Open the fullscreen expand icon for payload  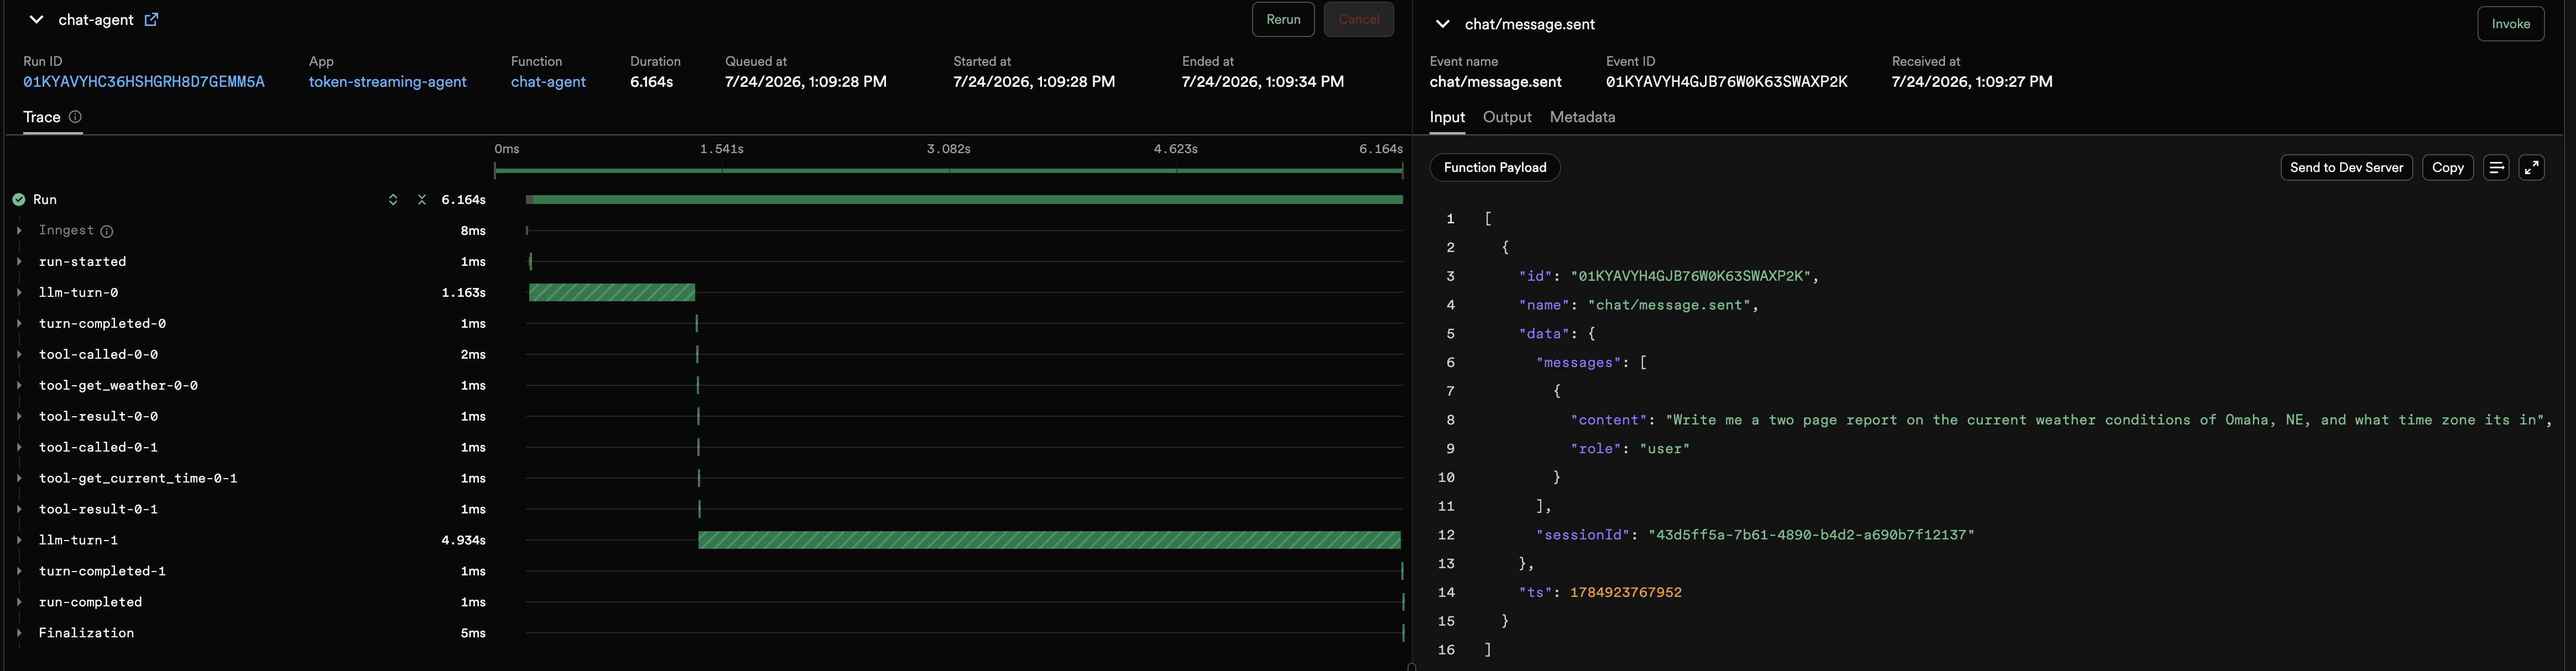[2531, 168]
